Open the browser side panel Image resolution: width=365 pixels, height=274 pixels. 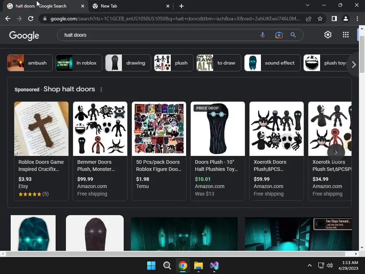tap(334, 19)
